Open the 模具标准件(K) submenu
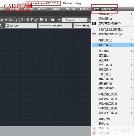Screen dimensions: 134x136 pyautogui.click(x=112, y=88)
